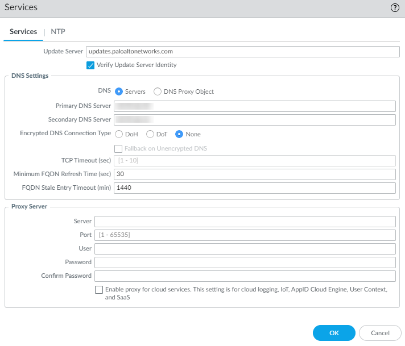This screenshot has width=405, height=346.
Task: Click FQDN Stale Entry Timeout field
Action: coord(254,188)
